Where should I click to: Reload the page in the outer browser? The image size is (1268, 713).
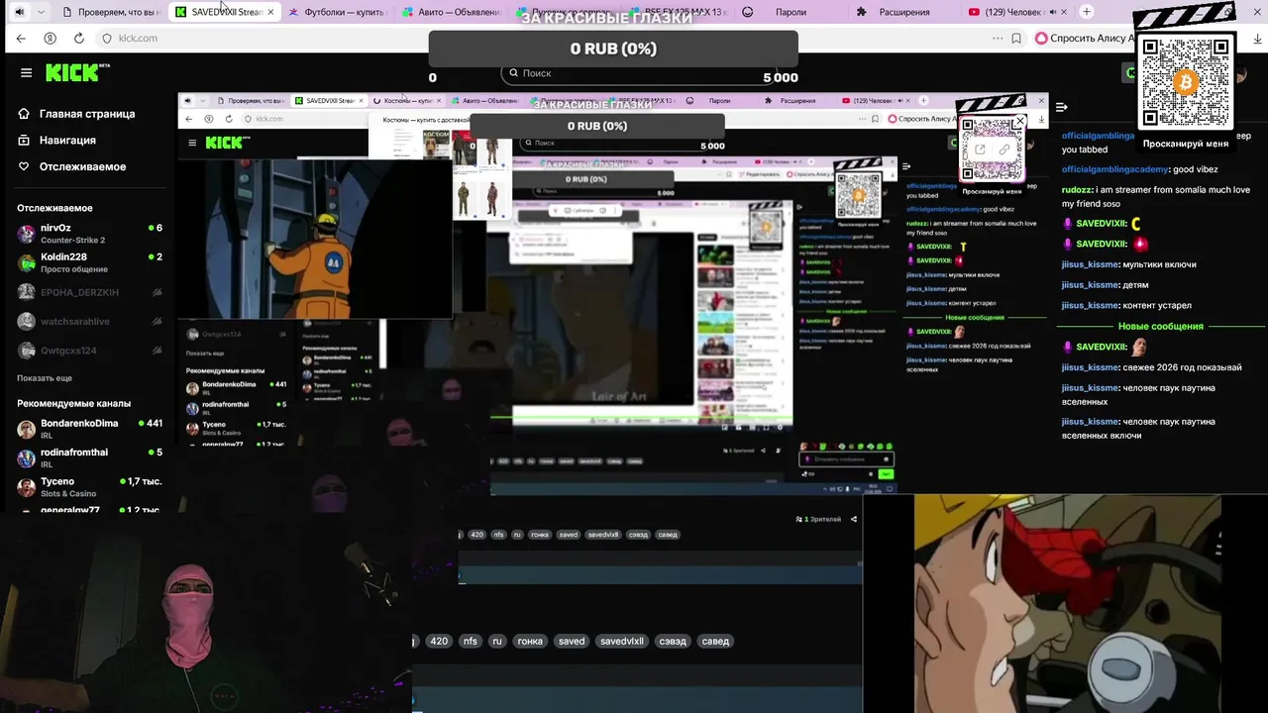(x=78, y=38)
